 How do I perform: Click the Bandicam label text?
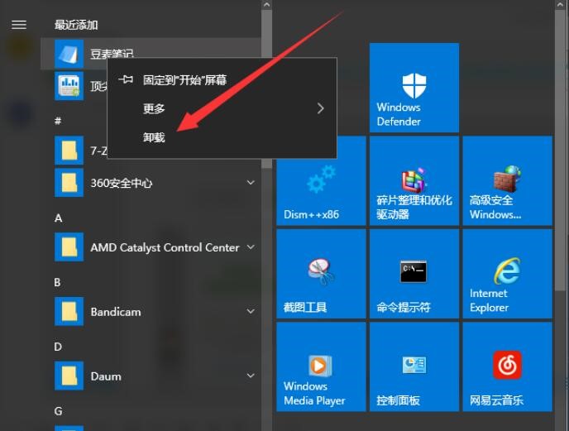pos(116,312)
